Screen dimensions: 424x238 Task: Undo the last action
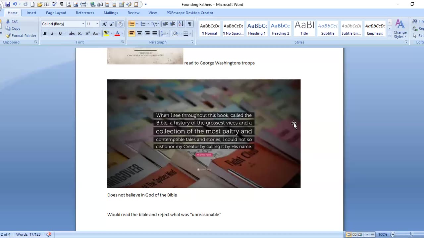(14, 4)
